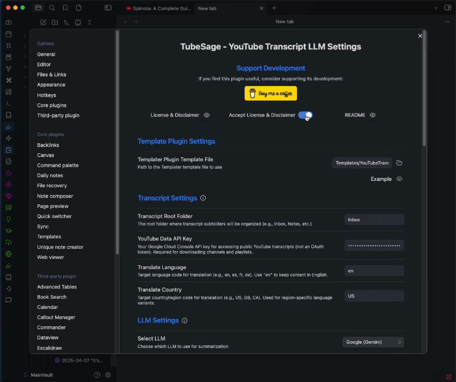Viewport: 456px width, 382px height.
Task: Click info icon next to Transcript Settings
Action: coord(203,198)
